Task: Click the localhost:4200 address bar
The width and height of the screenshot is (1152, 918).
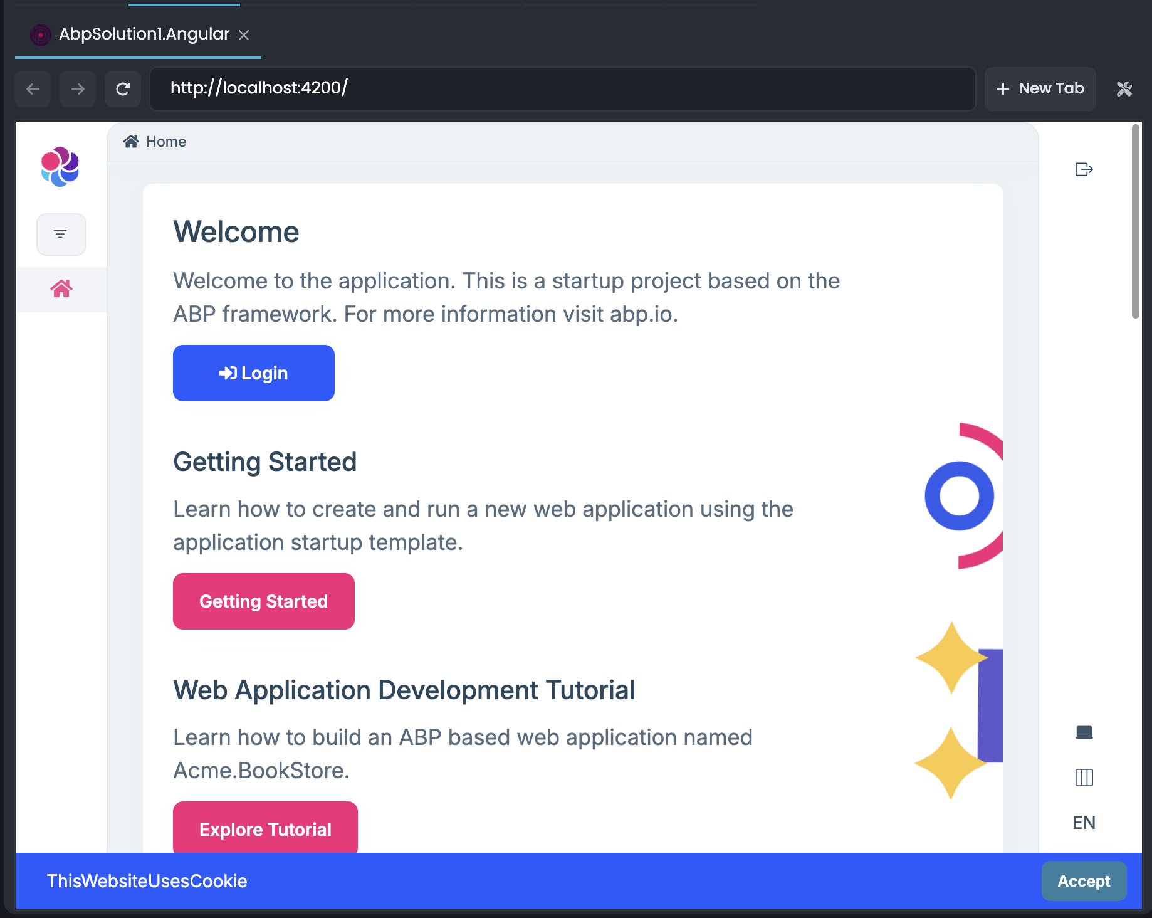Action: point(562,88)
